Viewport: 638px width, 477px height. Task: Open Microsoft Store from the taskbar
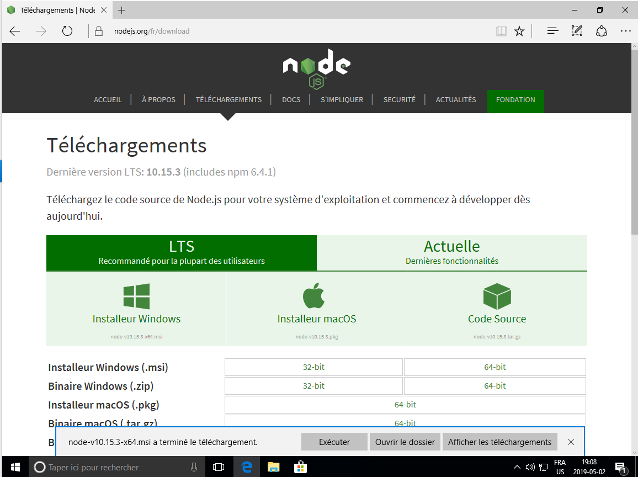click(300, 467)
